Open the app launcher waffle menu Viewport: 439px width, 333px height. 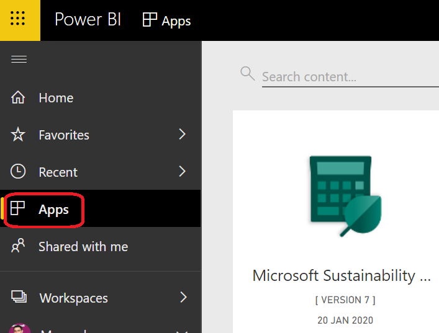point(19,19)
